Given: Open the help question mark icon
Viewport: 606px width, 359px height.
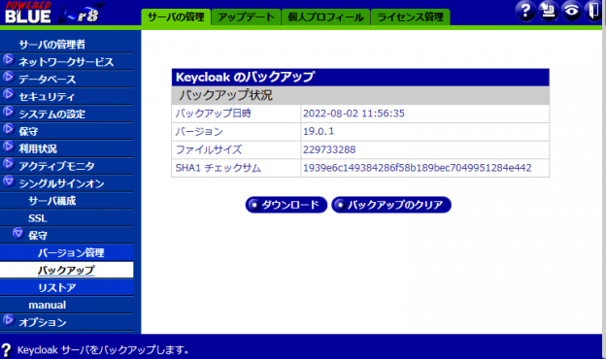Looking at the screenshot, I should (525, 11).
